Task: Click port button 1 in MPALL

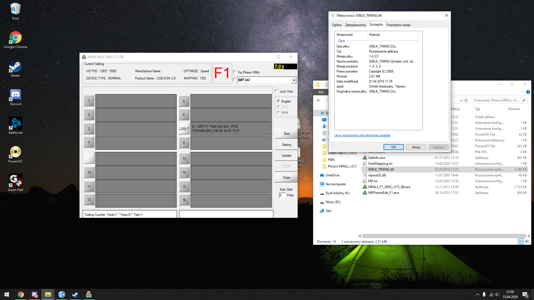Action: pyautogui.click(x=89, y=101)
